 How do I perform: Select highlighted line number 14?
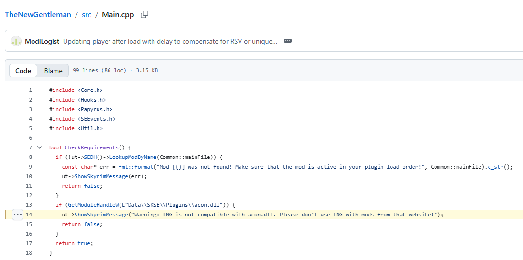[x=29, y=215]
